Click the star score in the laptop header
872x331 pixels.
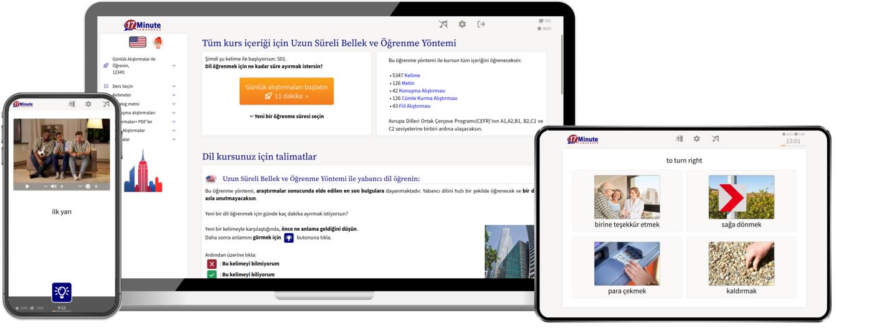click(544, 29)
